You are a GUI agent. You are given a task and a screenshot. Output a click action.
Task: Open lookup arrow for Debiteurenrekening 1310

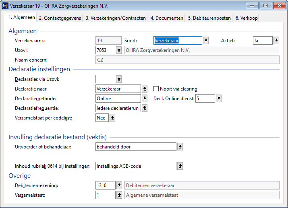tap(119, 185)
